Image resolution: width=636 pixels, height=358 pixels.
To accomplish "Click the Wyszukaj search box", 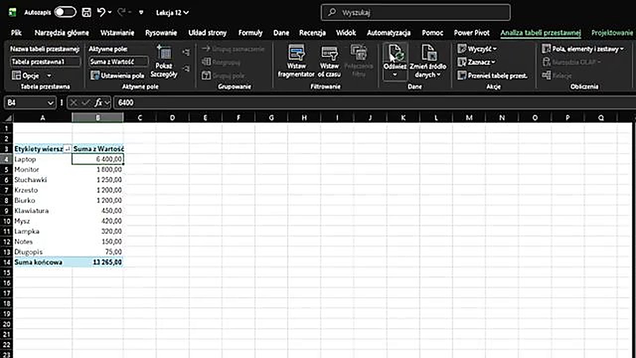I will pyautogui.click(x=415, y=12).
